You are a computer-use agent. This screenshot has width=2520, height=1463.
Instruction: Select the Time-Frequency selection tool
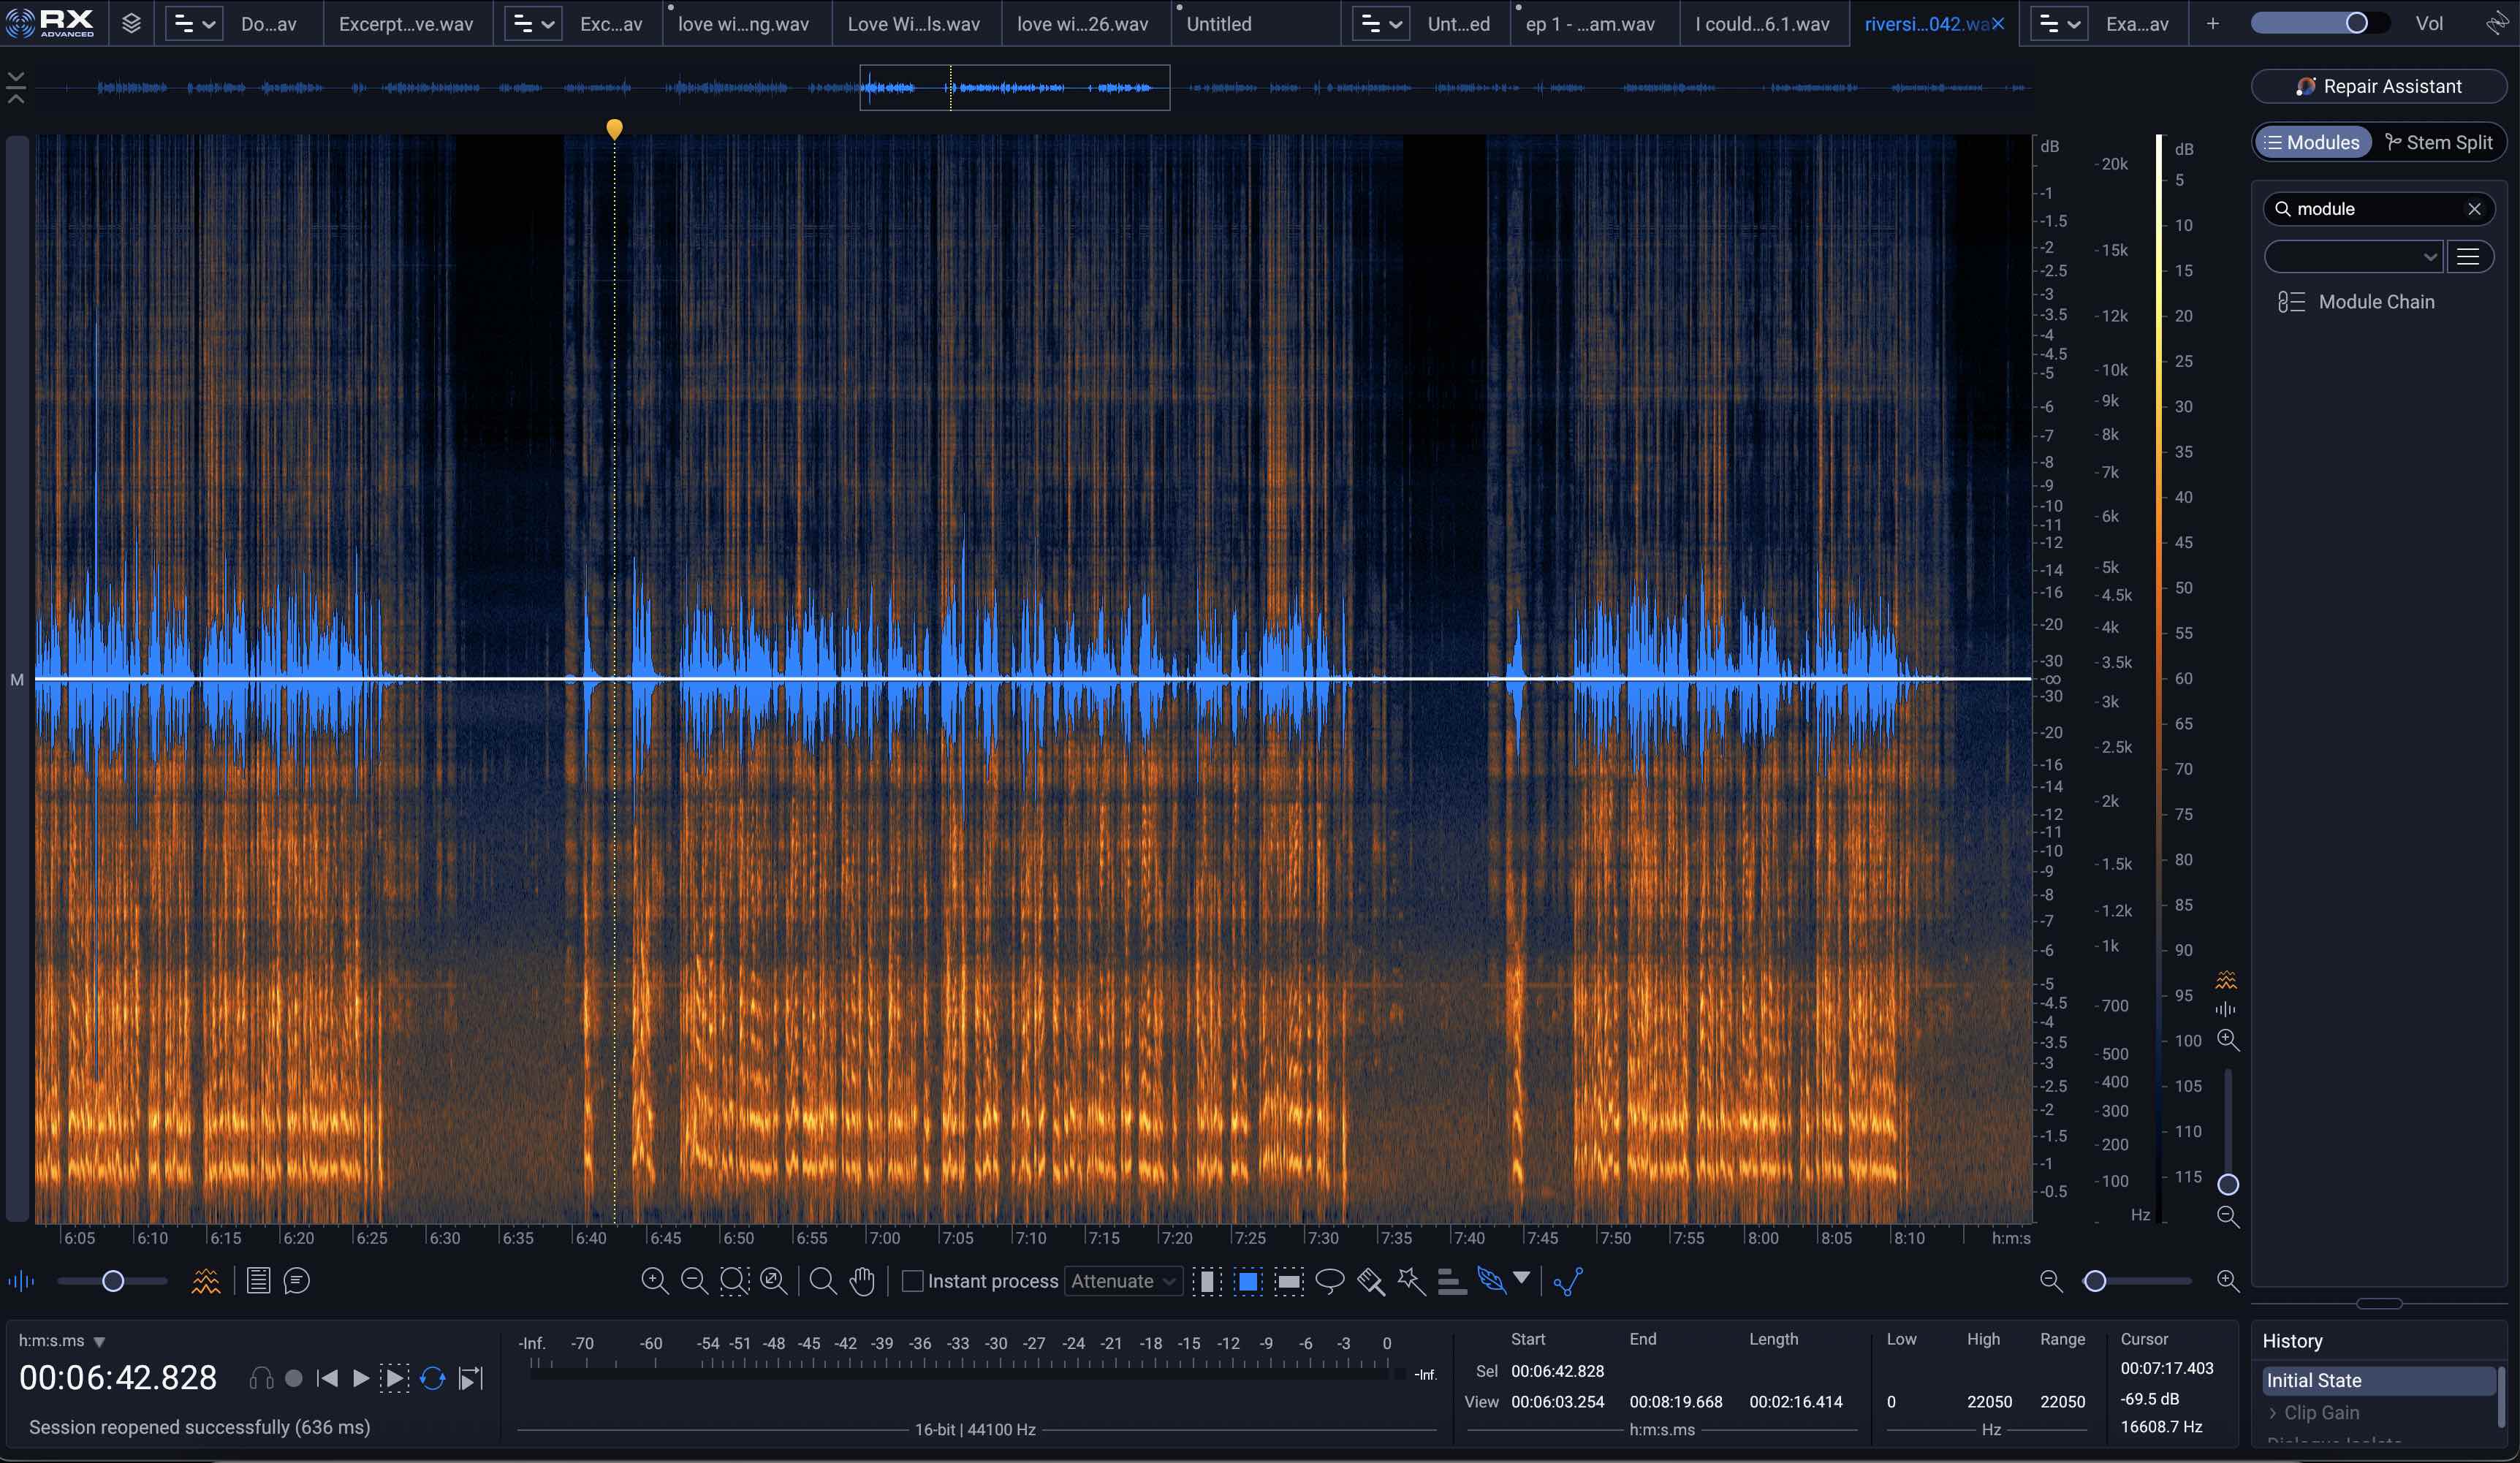coord(1247,1281)
